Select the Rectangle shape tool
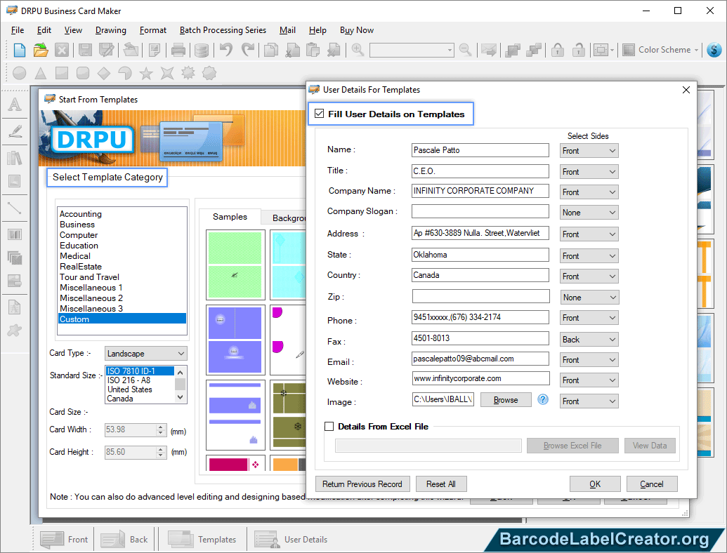The image size is (727, 553). tap(62, 73)
